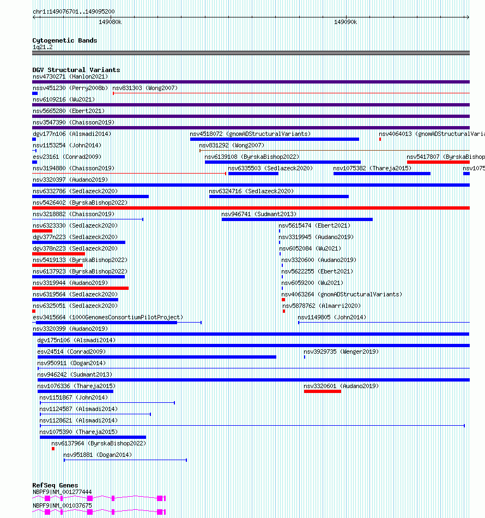Click nsv1153254 (John2014) label

(x=67, y=145)
